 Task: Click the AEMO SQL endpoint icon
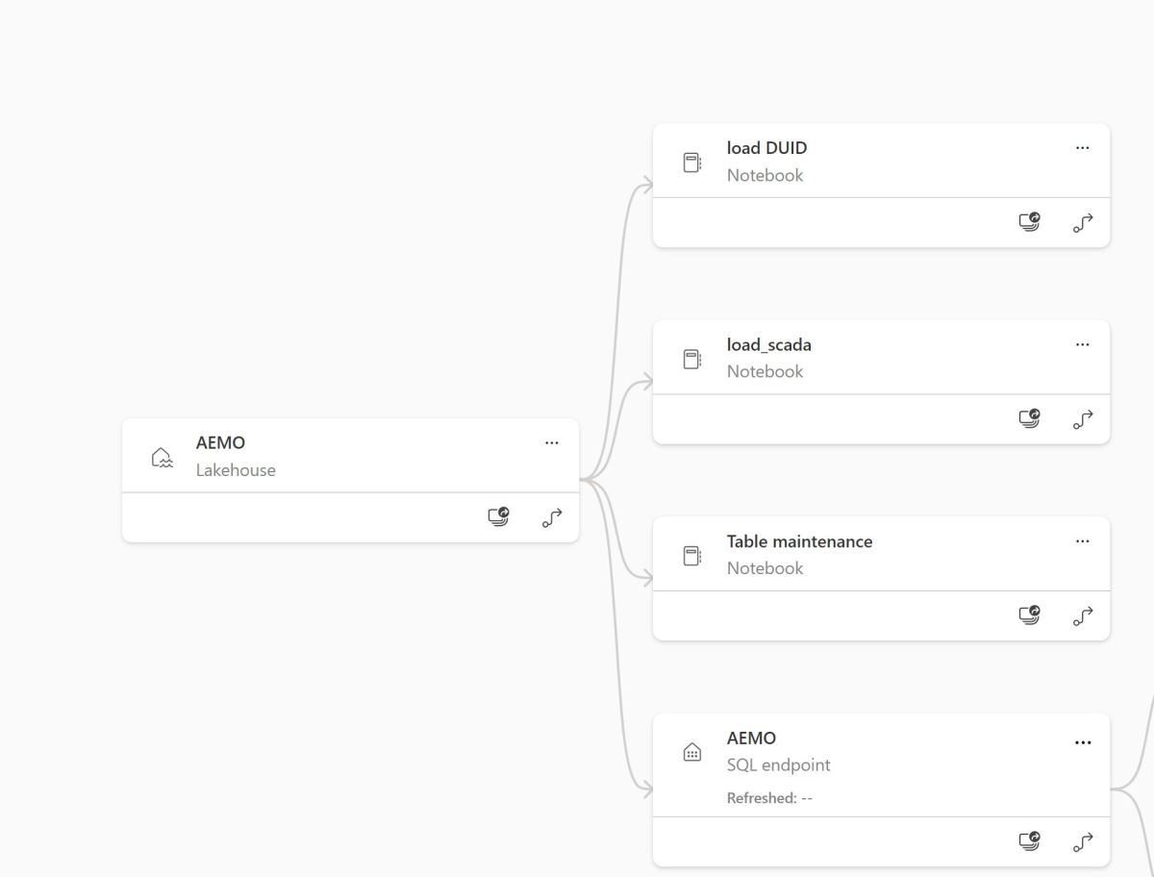click(x=691, y=752)
